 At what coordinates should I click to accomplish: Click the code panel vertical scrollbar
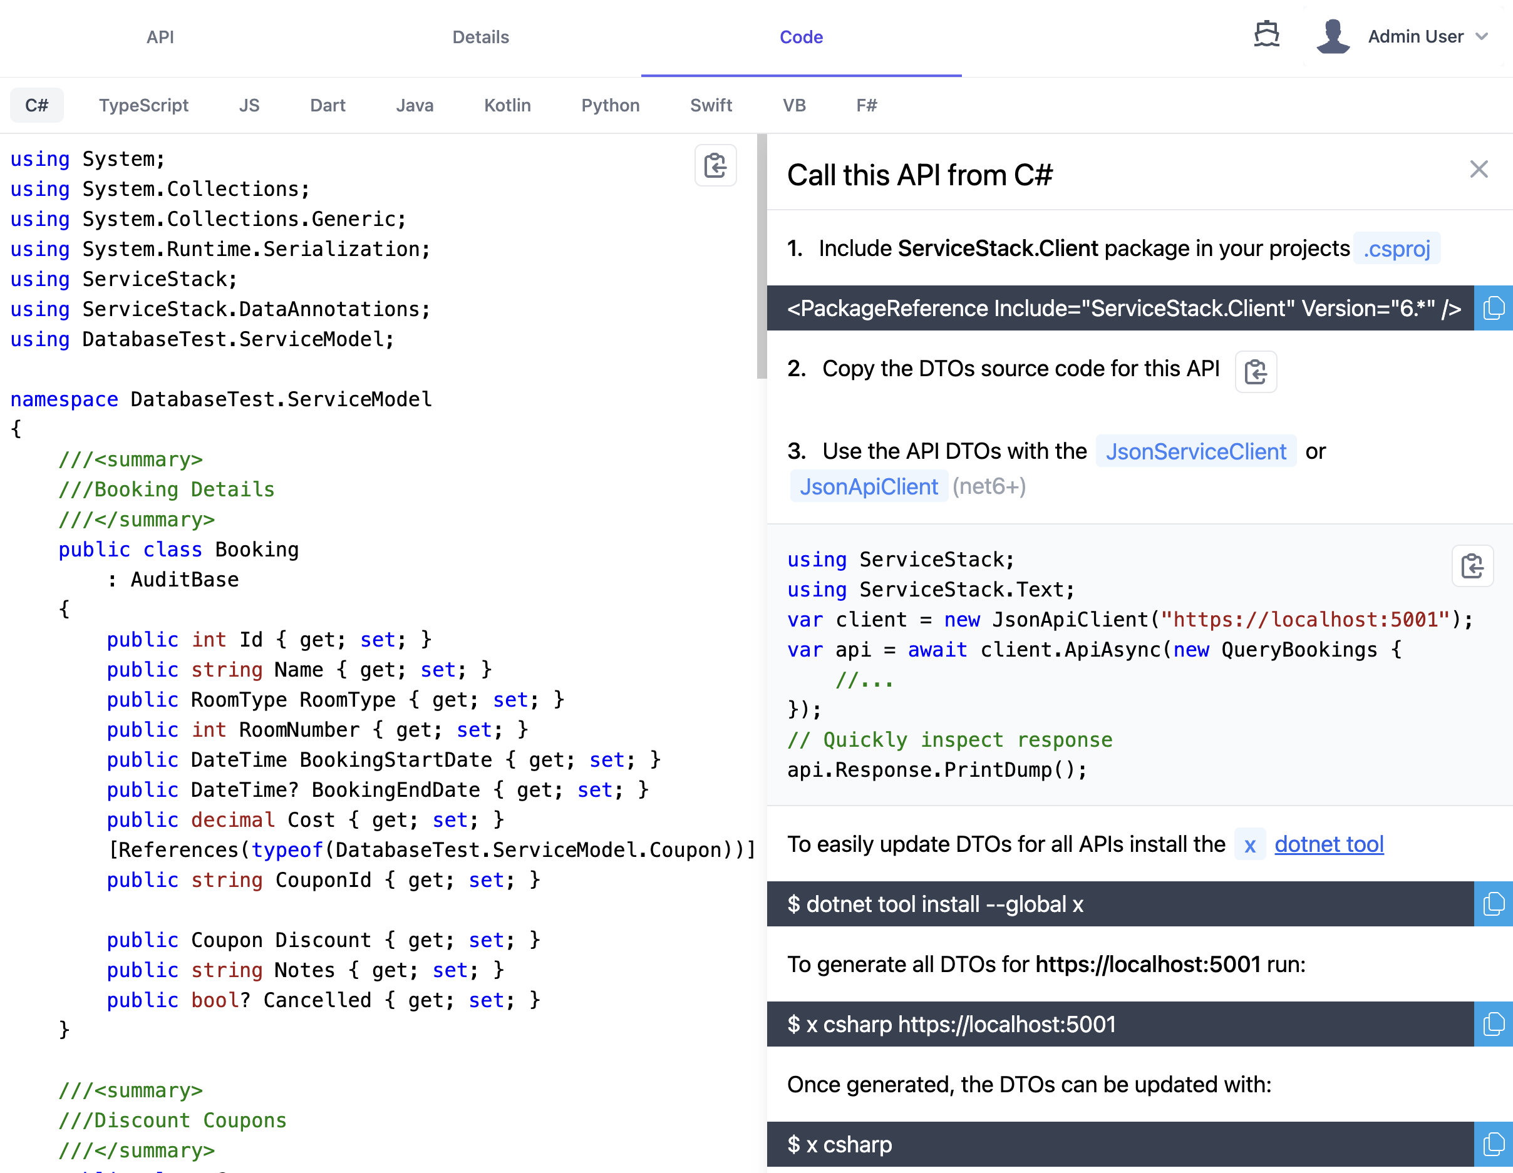(x=762, y=256)
